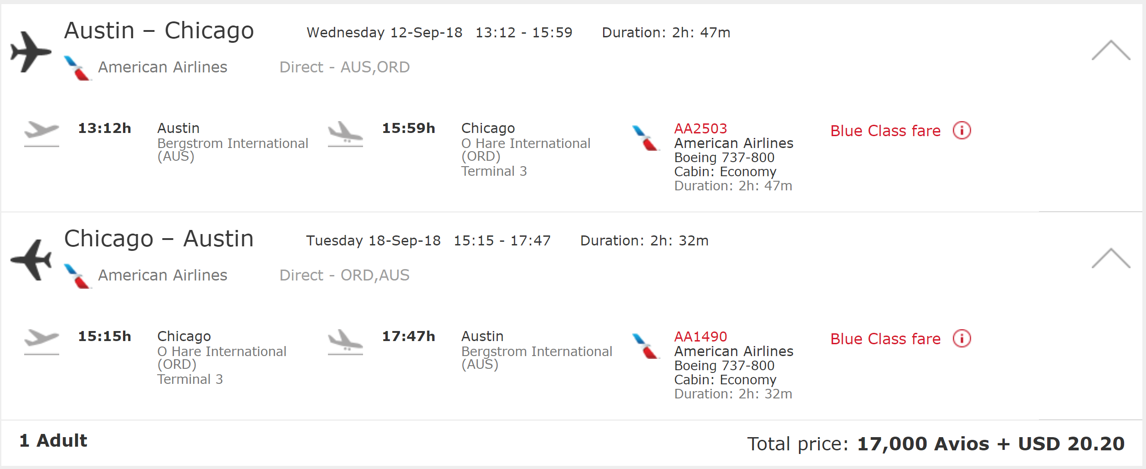Click the Austin – Chicago route heading

point(159,31)
